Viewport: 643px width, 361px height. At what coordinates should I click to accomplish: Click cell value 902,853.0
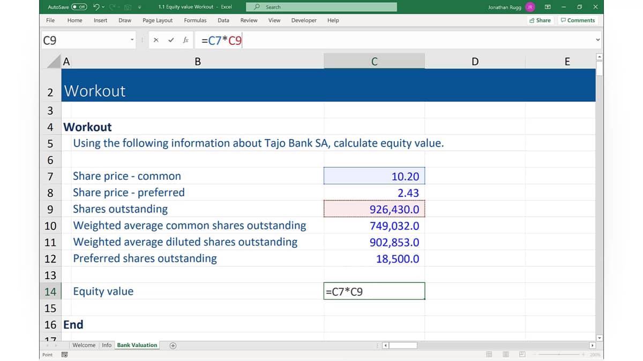[x=375, y=242]
